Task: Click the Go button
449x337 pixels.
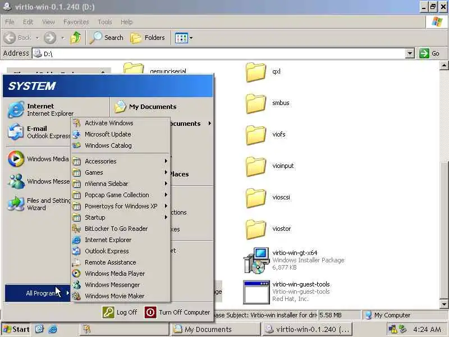Action: coord(429,53)
